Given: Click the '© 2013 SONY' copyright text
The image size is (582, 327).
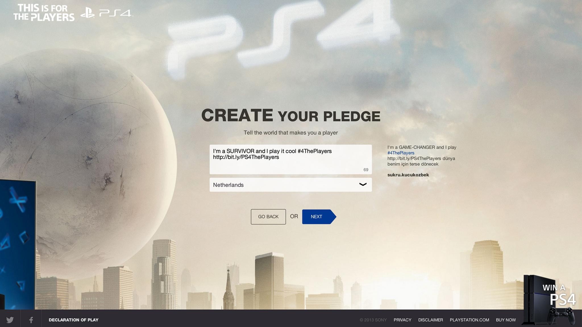Looking at the screenshot, I should pyautogui.click(x=373, y=320).
